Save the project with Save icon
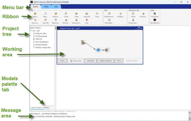The height and width of the screenshot is (121, 191). (x=97, y=14)
